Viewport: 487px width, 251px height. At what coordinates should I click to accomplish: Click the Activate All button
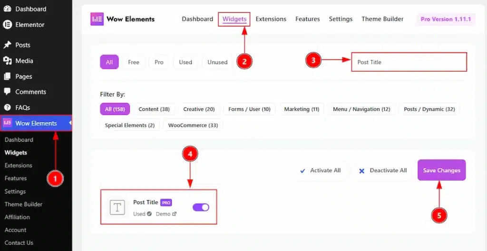click(320, 170)
